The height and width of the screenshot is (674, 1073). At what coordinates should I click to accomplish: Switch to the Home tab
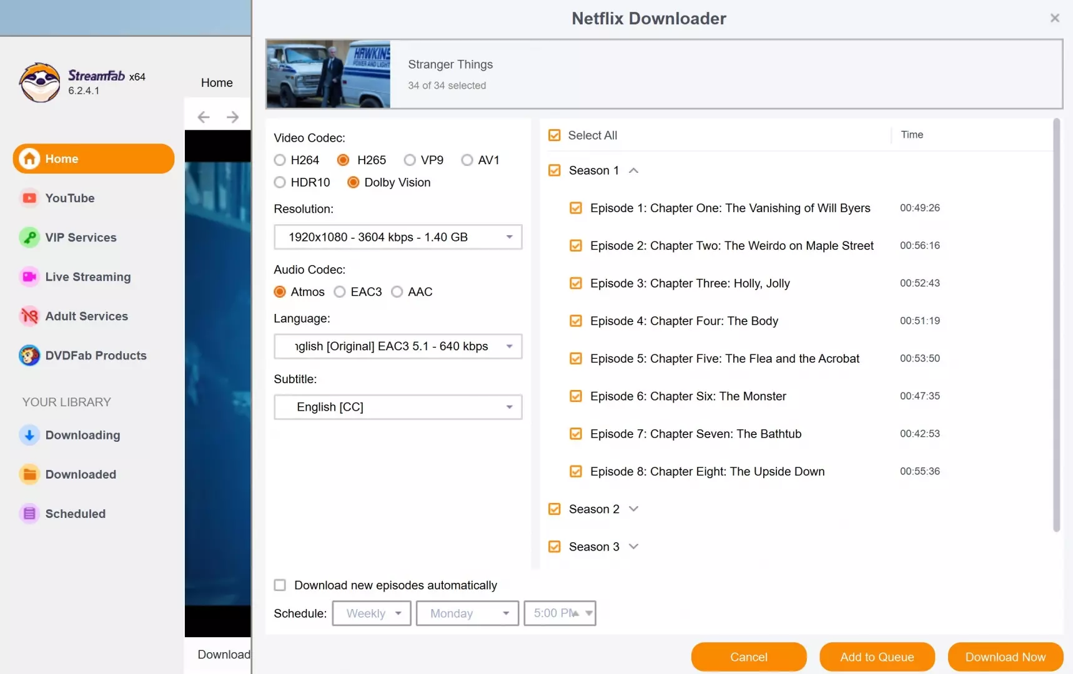(217, 82)
